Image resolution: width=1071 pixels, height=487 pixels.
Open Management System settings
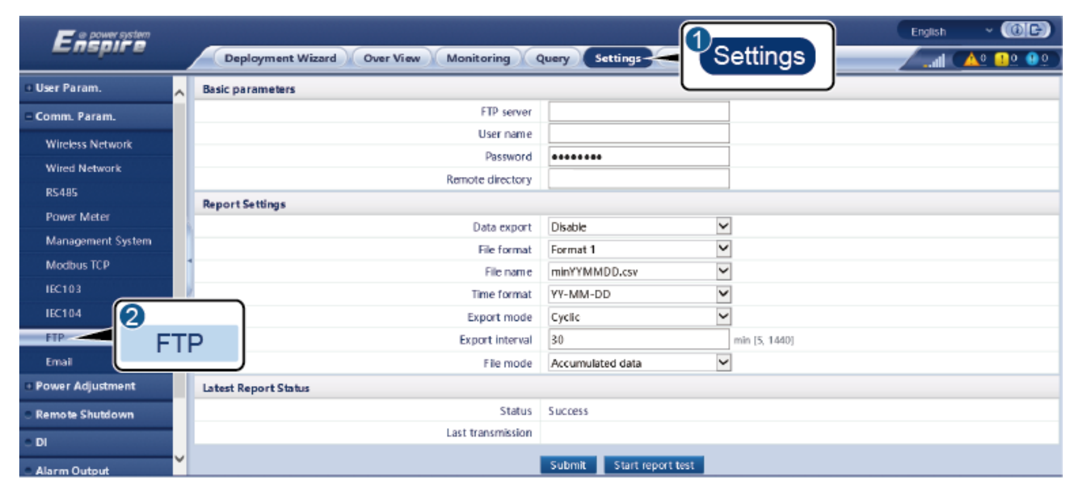(x=98, y=241)
